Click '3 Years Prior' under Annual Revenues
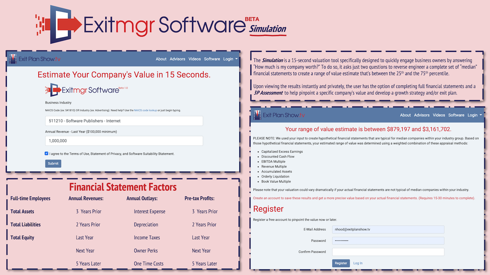Screen dimensions: 490x275 click(x=89, y=212)
